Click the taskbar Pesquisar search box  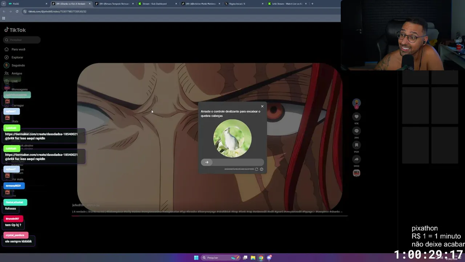click(x=221, y=258)
